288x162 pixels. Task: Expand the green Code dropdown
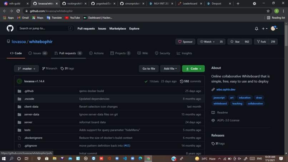(193, 69)
